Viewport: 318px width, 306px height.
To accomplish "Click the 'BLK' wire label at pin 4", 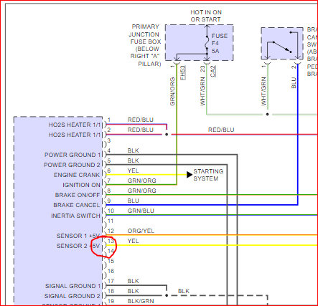I will (133, 150).
